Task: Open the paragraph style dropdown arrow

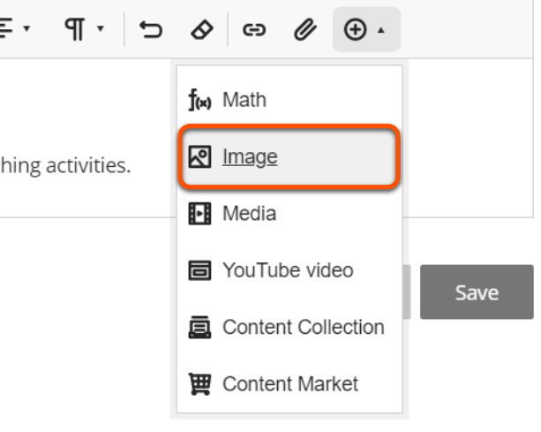Action: 100,31
